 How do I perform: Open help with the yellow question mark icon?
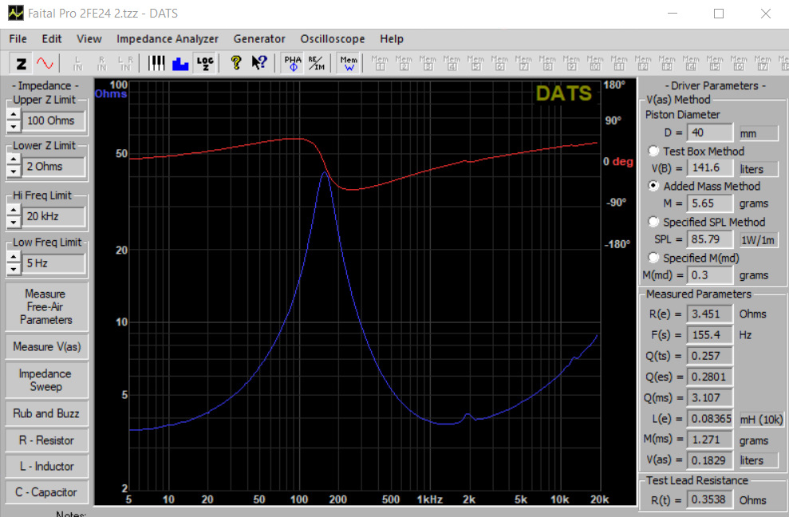236,64
